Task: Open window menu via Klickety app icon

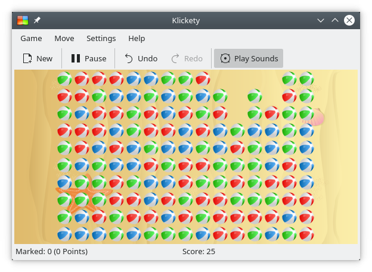Action: [x=23, y=20]
